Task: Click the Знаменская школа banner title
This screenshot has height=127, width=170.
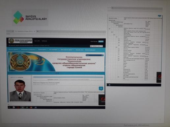Action: pyautogui.click(x=74, y=62)
